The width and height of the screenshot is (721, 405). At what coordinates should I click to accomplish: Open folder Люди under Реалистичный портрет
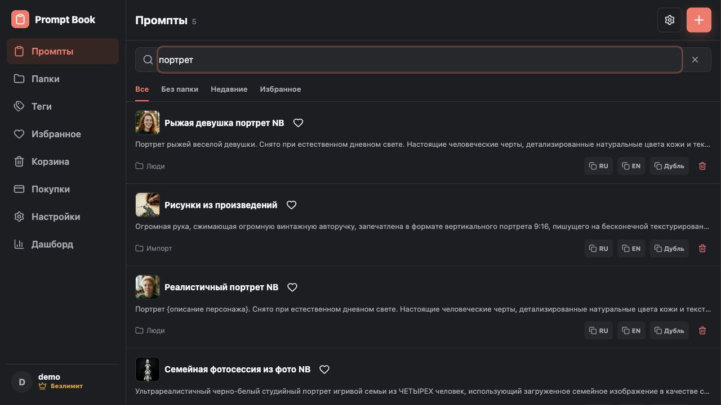point(150,330)
